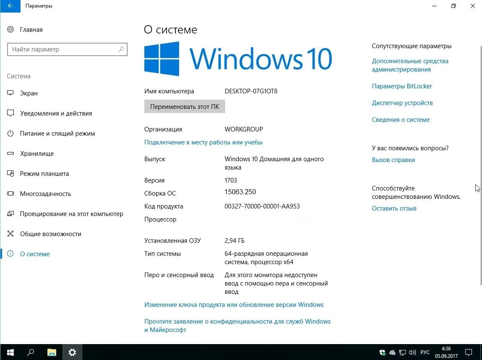Image resolution: width=482 pixels, height=360 pixels.
Task: Restore down the Параметры window
Action: 454,6
